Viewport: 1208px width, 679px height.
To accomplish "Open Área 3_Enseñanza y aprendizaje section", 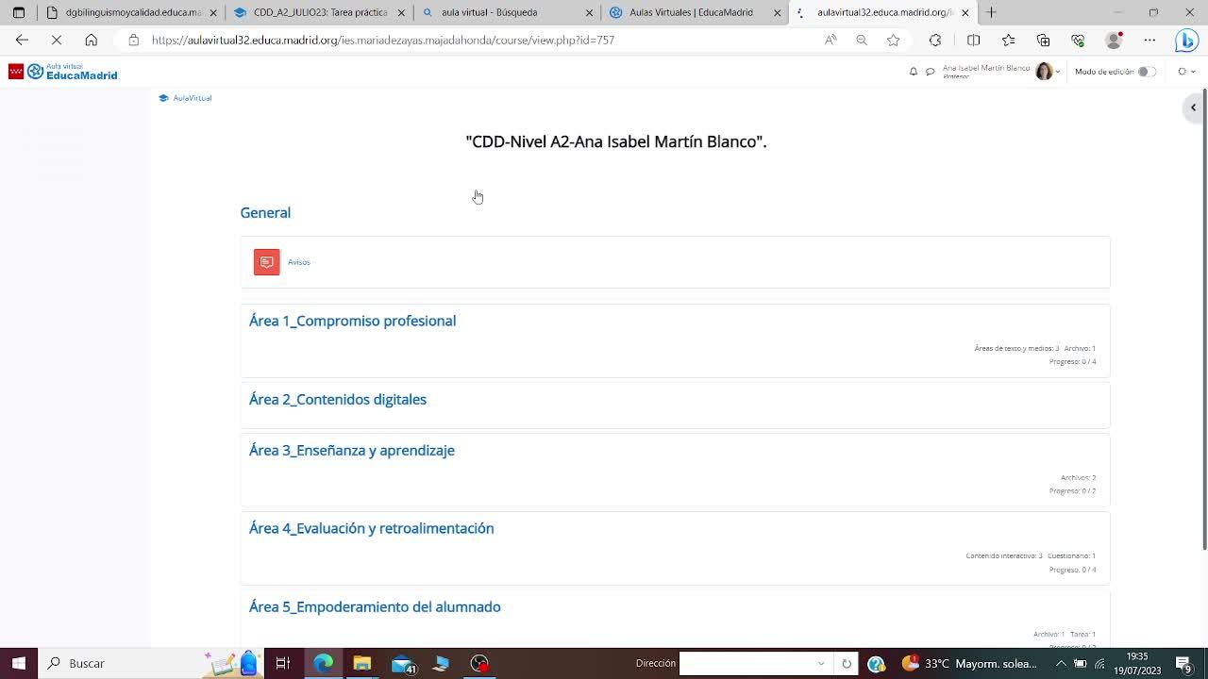I will tap(352, 450).
